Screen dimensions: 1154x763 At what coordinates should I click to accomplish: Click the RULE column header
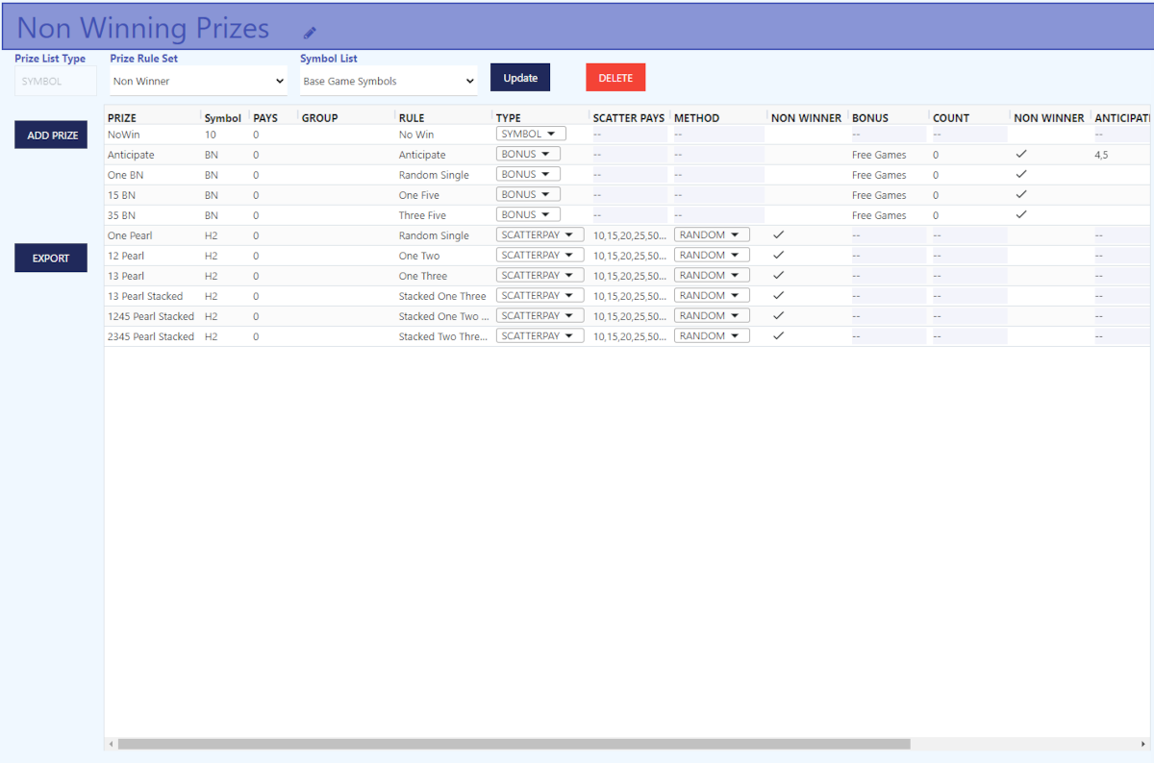pyautogui.click(x=411, y=118)
